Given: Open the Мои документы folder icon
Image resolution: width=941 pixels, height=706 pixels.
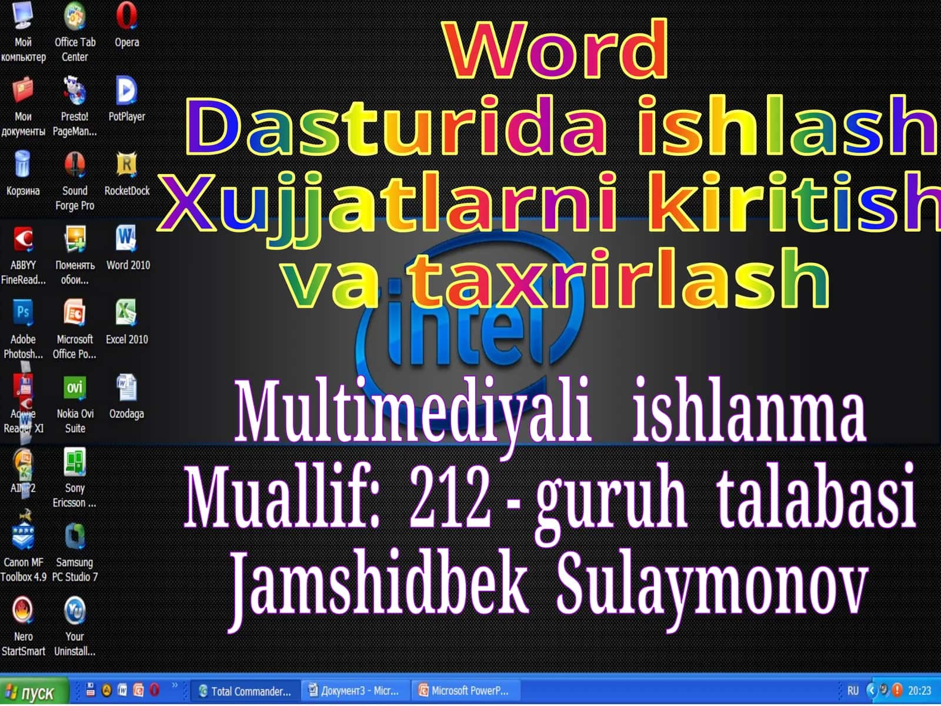Looking at the screenshot, I should (23, 106).
